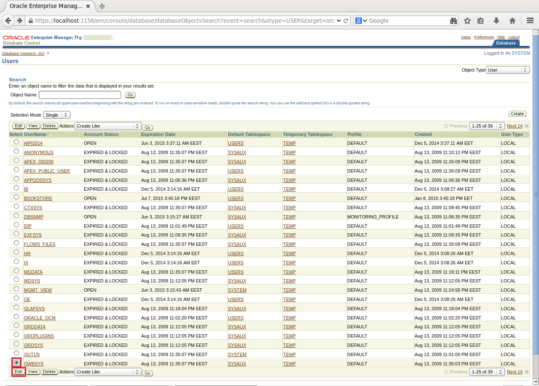Open top 1-25 of 39 page dropdown
539x386 pixels.
(x=487, y=126)
